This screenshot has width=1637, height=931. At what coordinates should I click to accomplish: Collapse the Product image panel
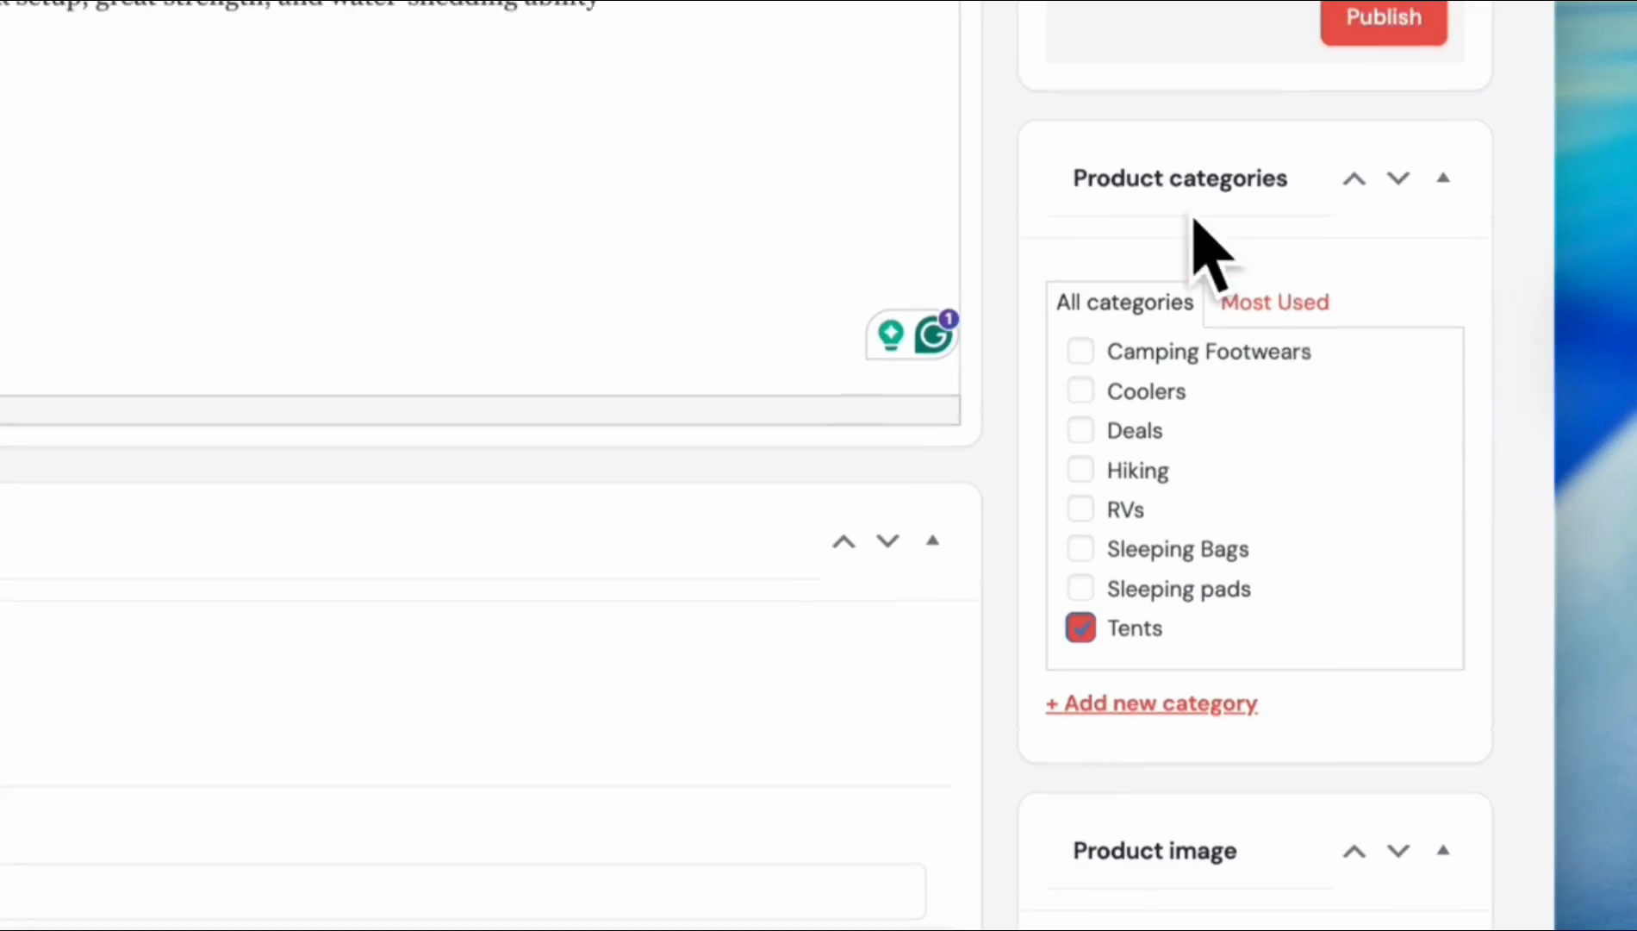tap(1443, 850)
